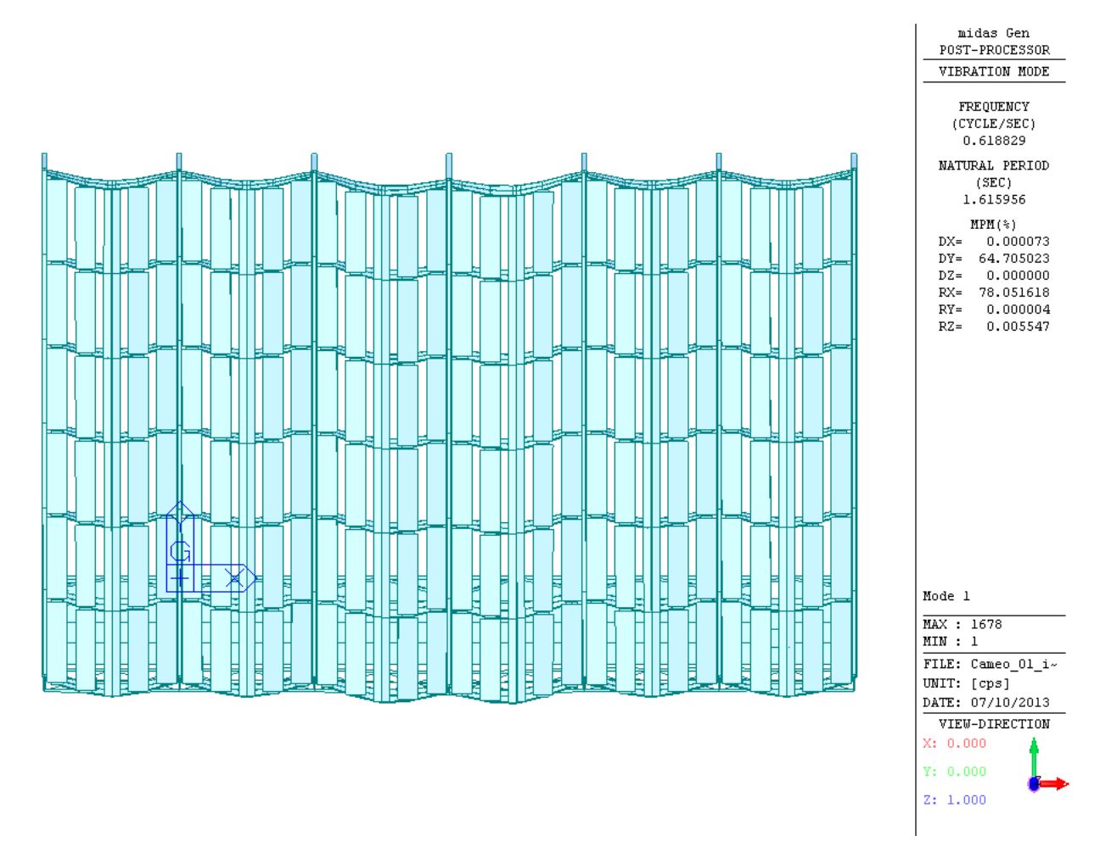The height and width of the screenshot is (847, 1100).
Task: Click the red X-axis arrow in view triad
Action: pyautogui.click(x=1057, y=784)
